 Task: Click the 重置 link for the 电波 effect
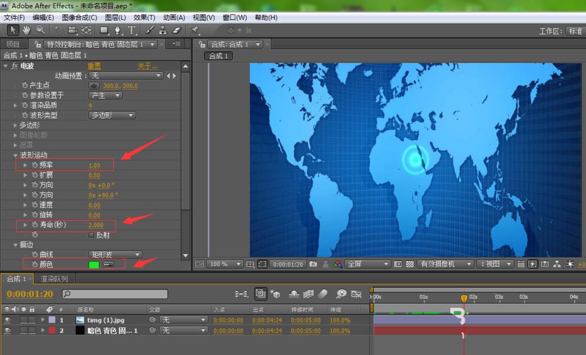point(94,66)
